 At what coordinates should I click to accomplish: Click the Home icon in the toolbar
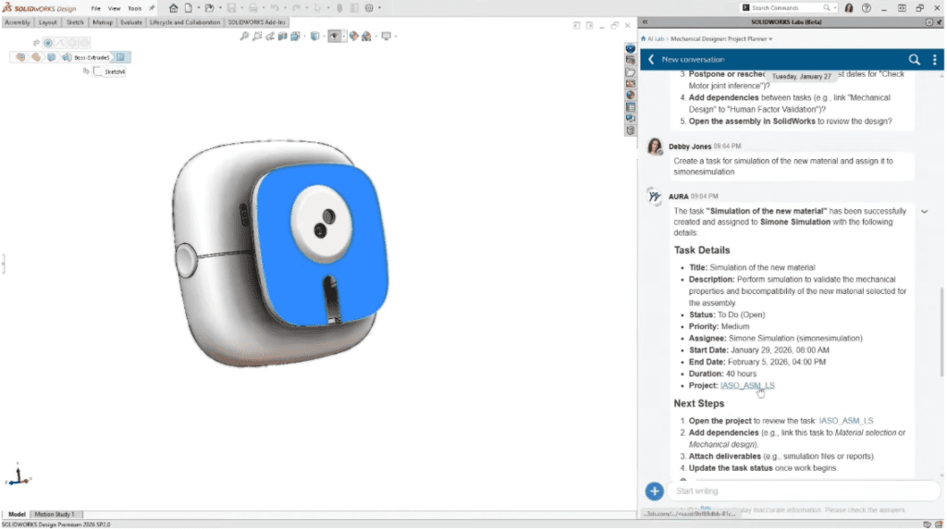(173, 8)
